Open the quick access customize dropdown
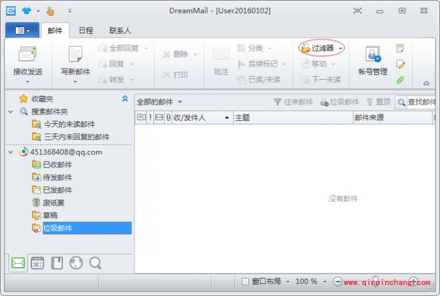Screen dimensions: 440x296 [x=70, y=11]
